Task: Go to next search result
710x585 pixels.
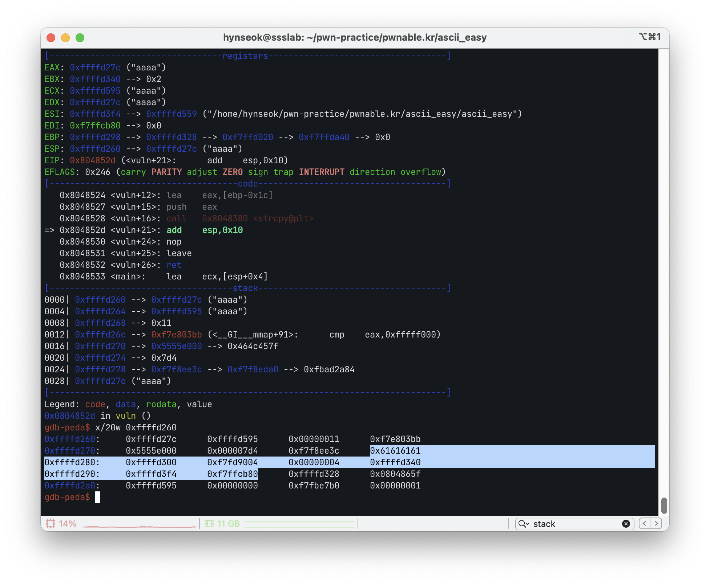Action: (x=656, y=523)
